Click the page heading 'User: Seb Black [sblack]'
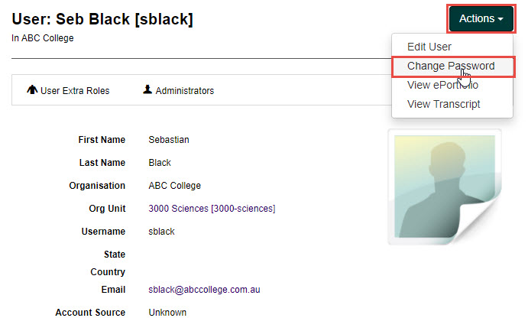Image resolution: width=528 pixels, height=318 pixels. tap(102, 19)
